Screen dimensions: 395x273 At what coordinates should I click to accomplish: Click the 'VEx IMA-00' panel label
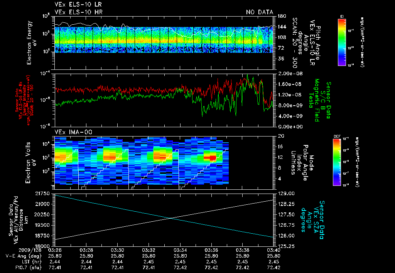[73, 132]
